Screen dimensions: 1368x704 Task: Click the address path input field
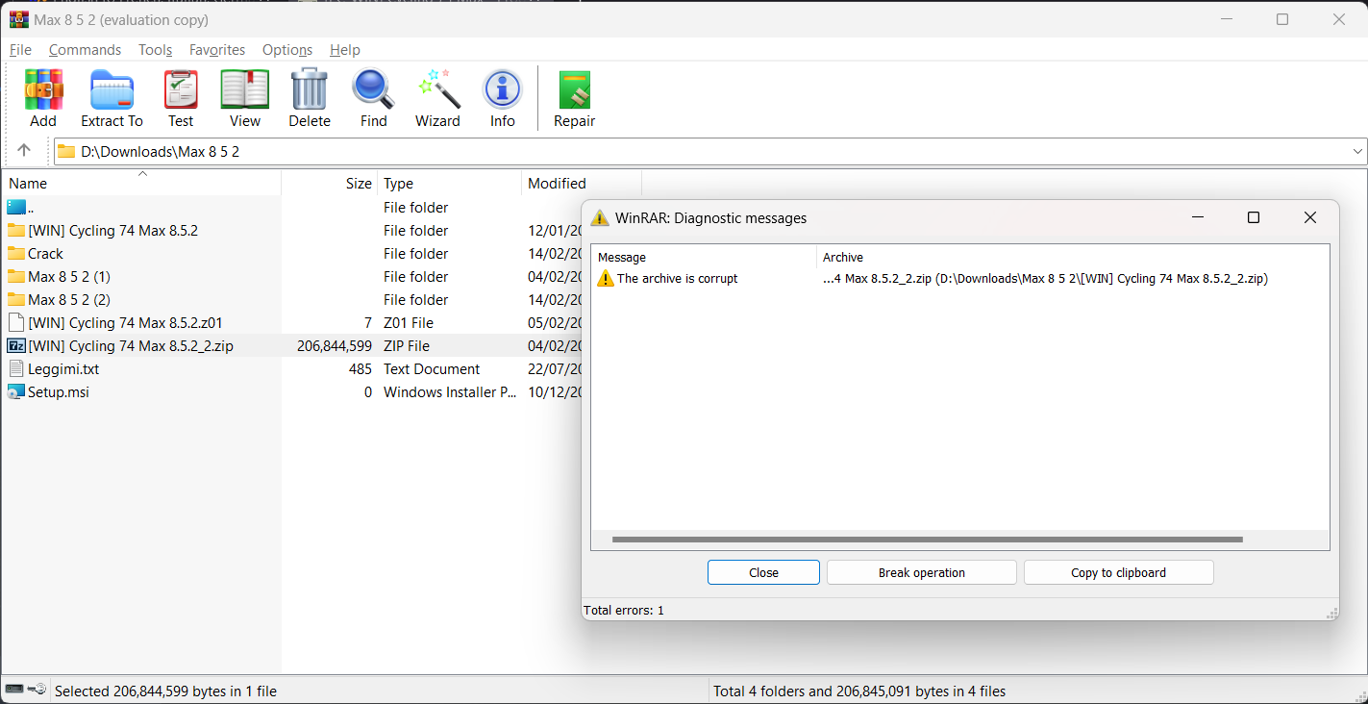pos(709,151)
